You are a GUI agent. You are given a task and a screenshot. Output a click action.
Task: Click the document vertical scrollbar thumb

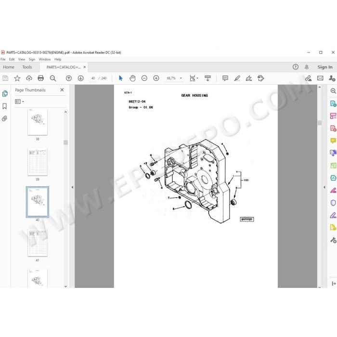(x=320, y=122)
